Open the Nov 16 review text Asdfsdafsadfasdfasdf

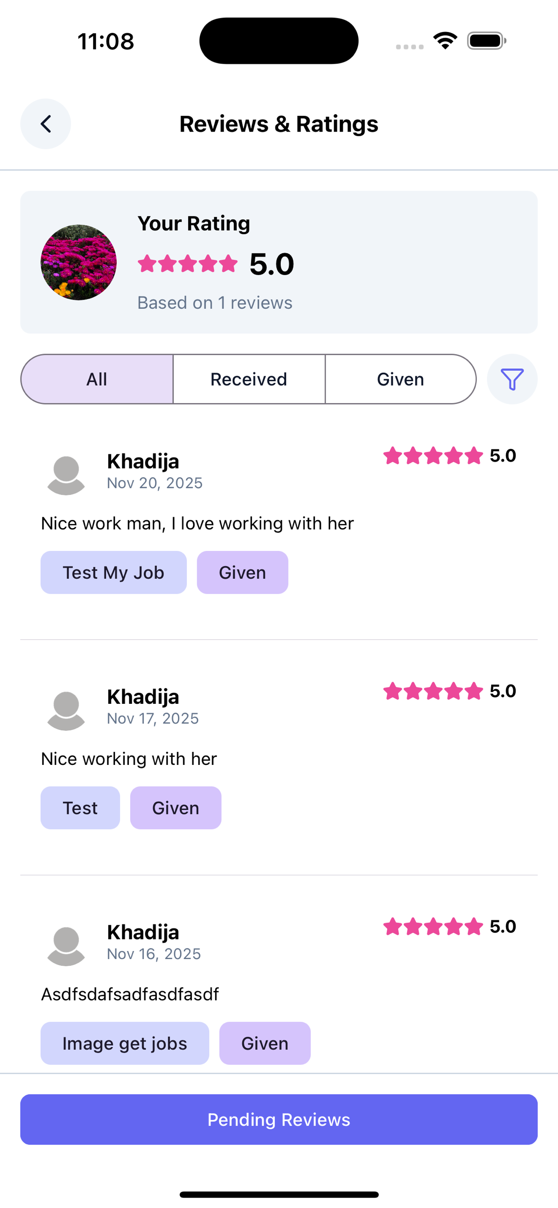coord(130,994)
